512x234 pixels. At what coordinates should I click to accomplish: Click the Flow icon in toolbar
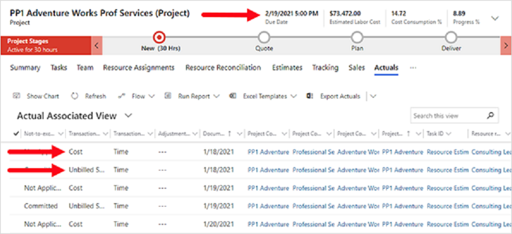(121, 96)
